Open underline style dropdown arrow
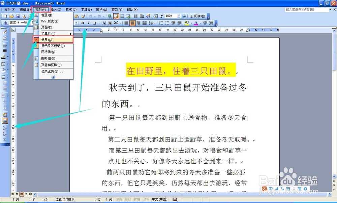 (x=99, y=23)
